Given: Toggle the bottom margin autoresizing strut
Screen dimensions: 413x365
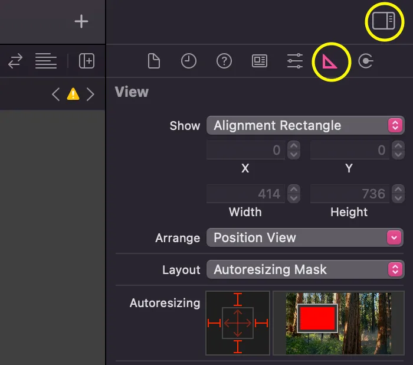Looking at the screenshot, I should coord(238,347).
